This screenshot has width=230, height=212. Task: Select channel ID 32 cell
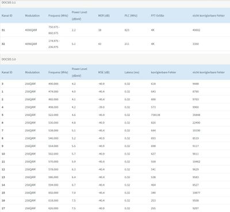click(3, 44)
